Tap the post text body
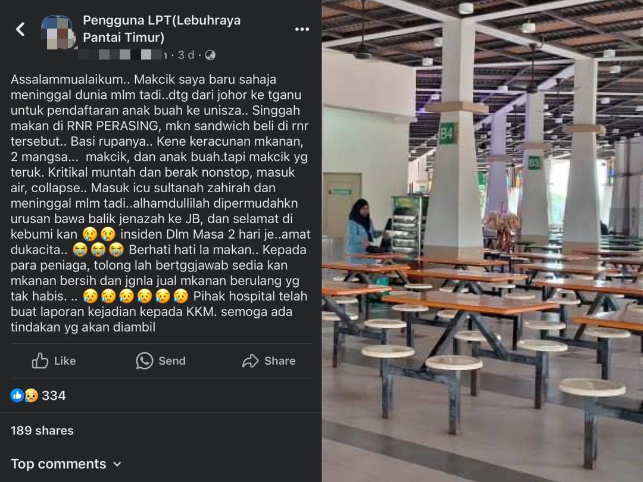The height and width of the screenshot is (482, 643). [160, 203]
